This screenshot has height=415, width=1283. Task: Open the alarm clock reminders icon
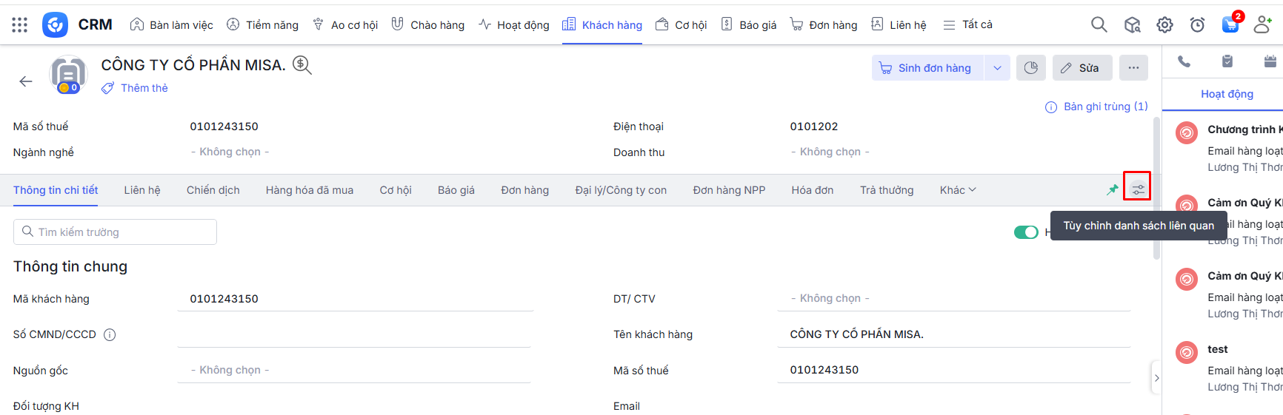(1197, 25)
